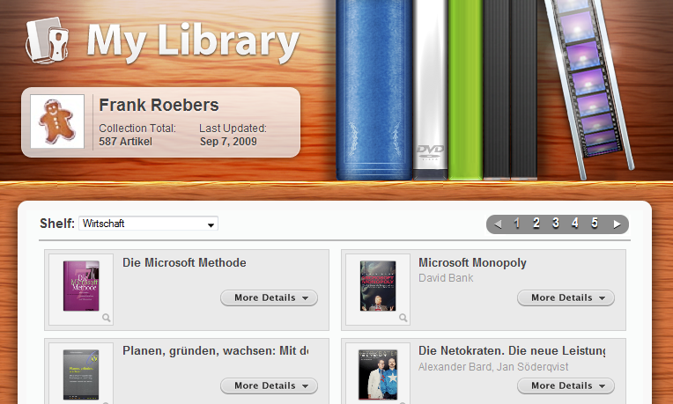673x404 pixels.
Task: Expand More Details for Microsoft Monopoly
Action: tap(566, 297)
